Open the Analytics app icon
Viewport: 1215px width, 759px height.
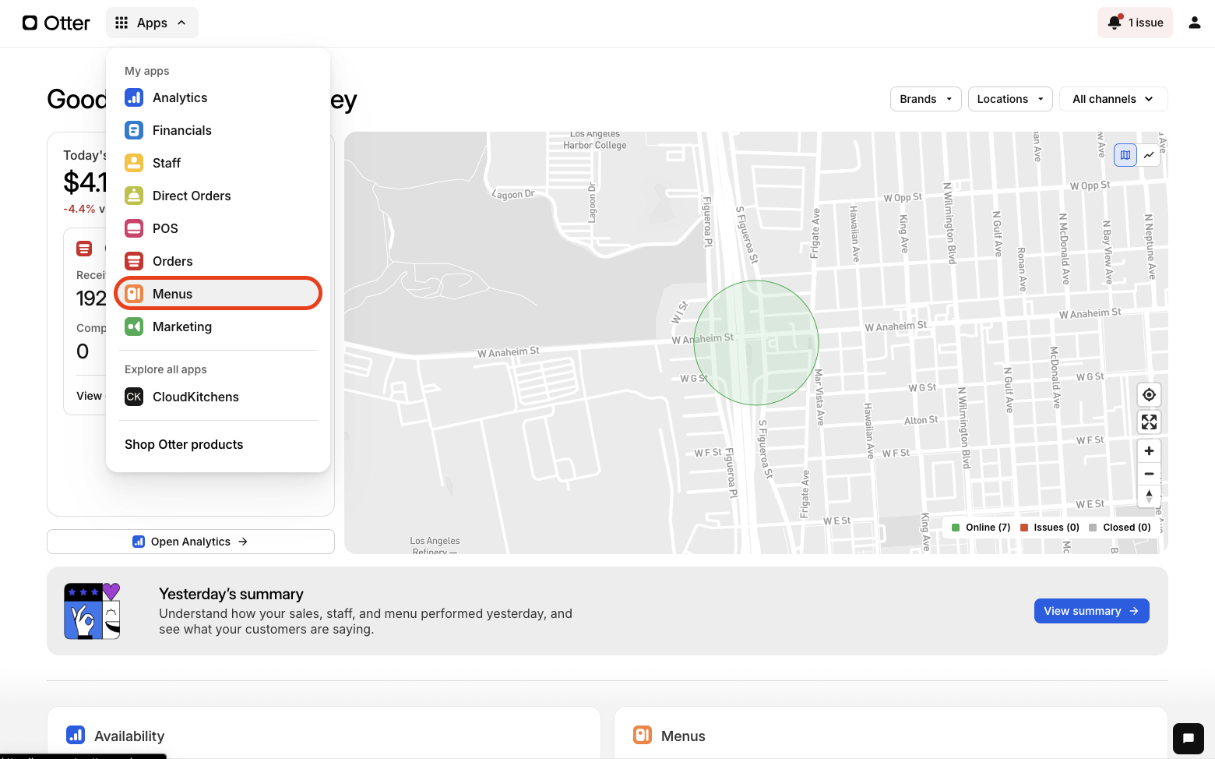click(134, 97)
